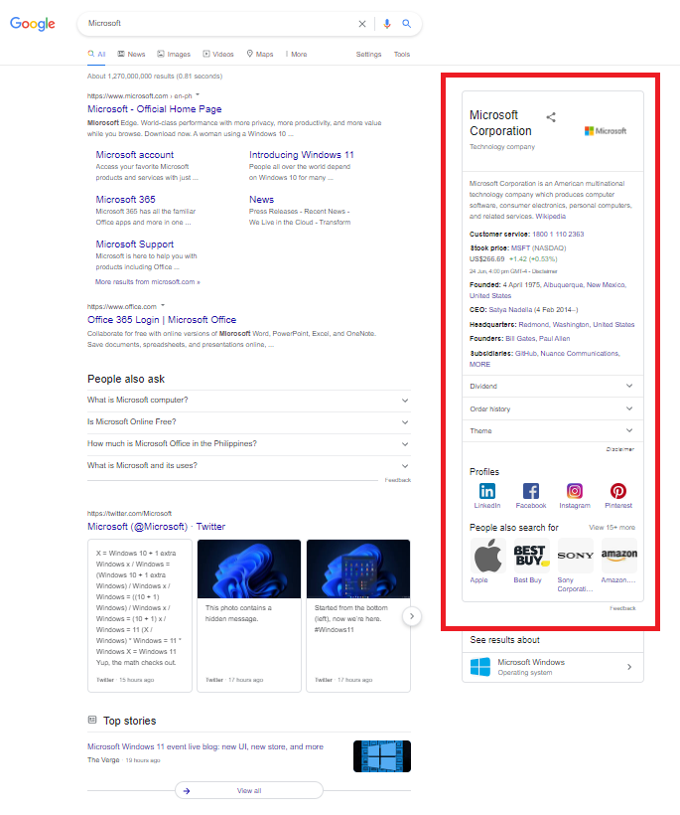Switch to the News tab
The height and width of the screenshot is (815, 680).
[131, 54]
